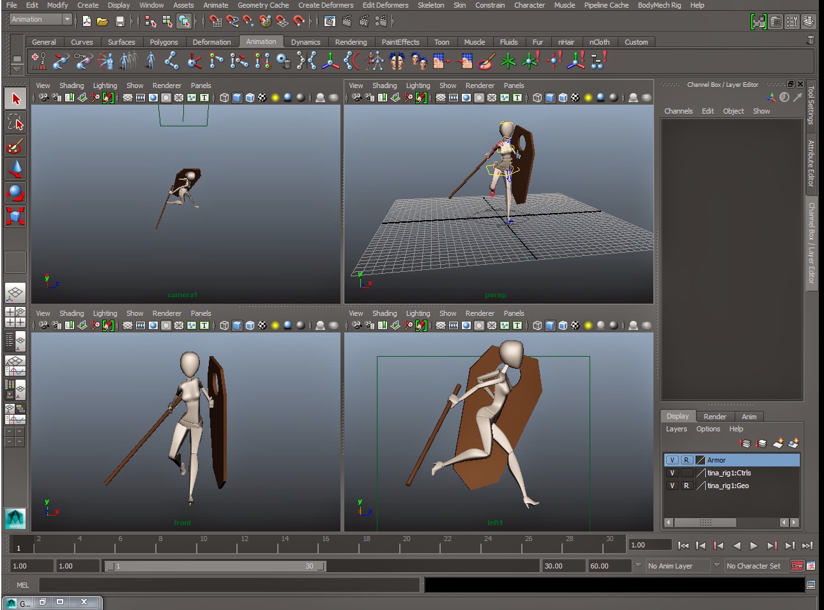Switch to the Polygons shelf tab
This screenshot has height=610, width=824.
(164, 42)
